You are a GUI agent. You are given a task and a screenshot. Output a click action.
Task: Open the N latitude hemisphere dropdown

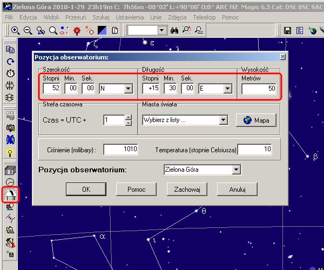[128, 89]
